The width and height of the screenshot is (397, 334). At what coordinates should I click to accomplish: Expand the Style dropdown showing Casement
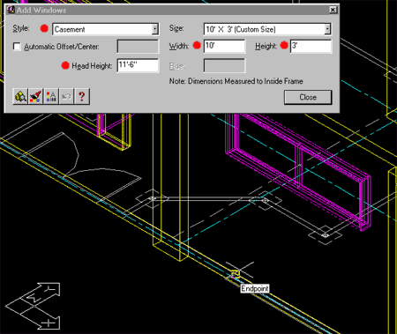point(154,29)
